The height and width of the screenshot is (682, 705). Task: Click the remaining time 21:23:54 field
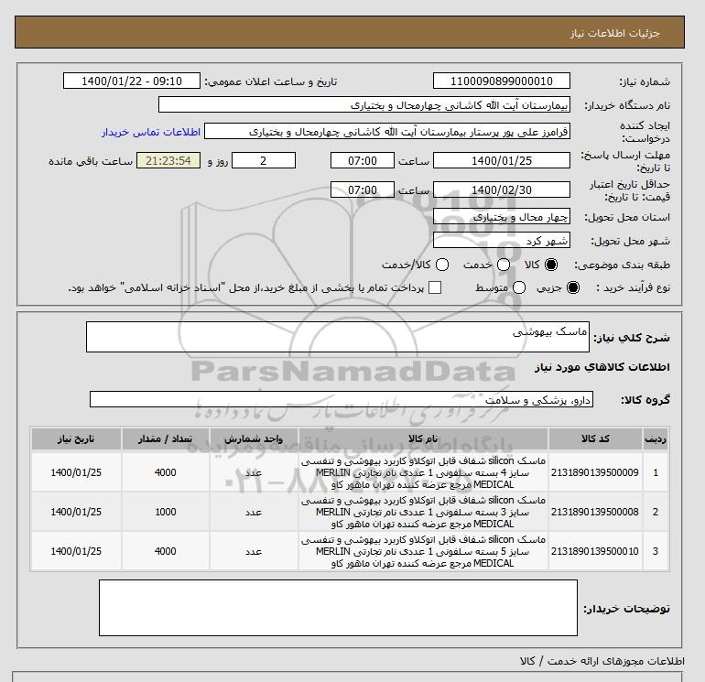click(168, 160)
